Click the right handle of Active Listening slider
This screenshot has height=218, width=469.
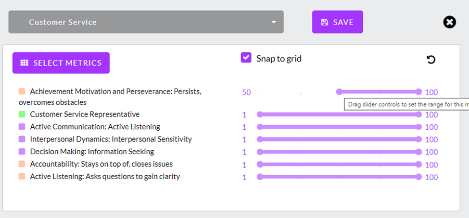pos(419,177)
